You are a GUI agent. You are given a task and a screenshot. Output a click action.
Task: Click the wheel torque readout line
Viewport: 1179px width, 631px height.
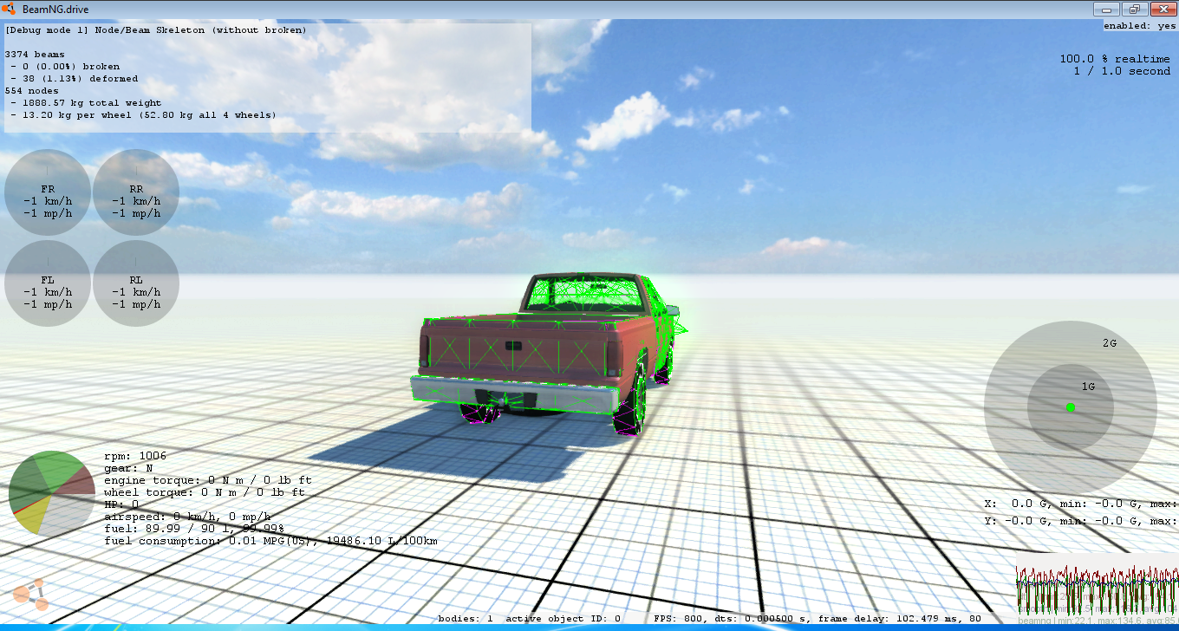[205, 491]
